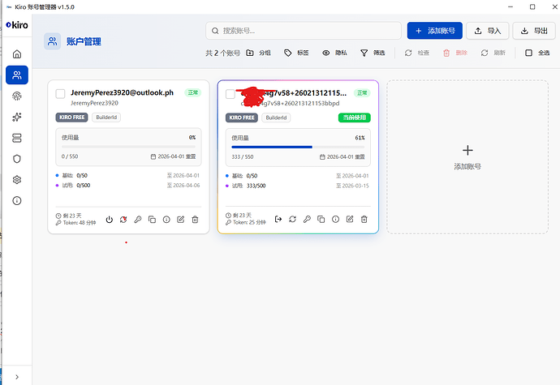The width and height of the screenshot is (560, 385).
Task: Click the 共 2 个账号 account count
Action: tap(223, 53)
